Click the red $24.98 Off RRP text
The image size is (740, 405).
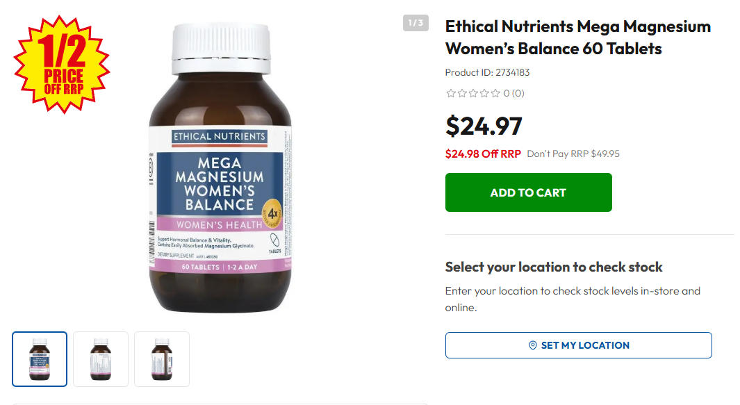(x=482, y=154)
